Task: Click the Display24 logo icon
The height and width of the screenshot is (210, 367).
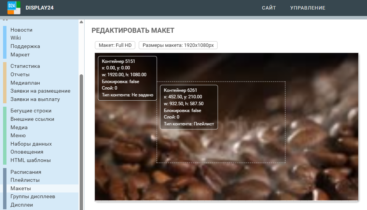Action: (14, 8)
